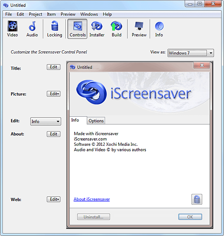Open the Item menu
Image resolution: width=224 pixels, height=236 pixels.
[51, 14]
